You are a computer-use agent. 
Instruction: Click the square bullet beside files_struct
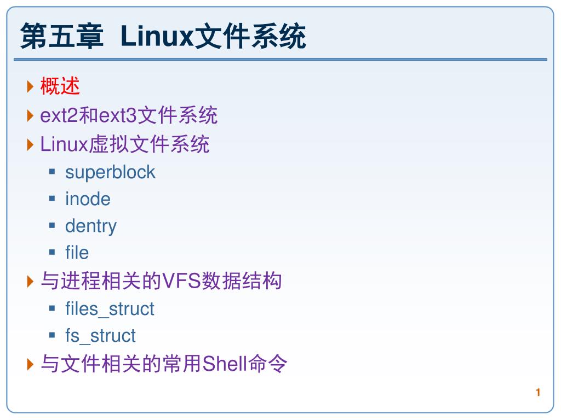(x=52, y=308)
